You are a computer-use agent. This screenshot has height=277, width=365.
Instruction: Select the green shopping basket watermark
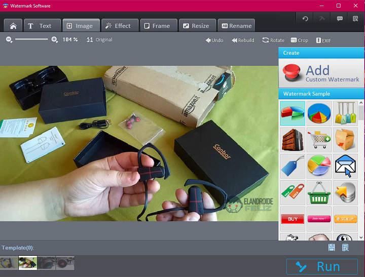pyautogui.click(x=319, y=193)
